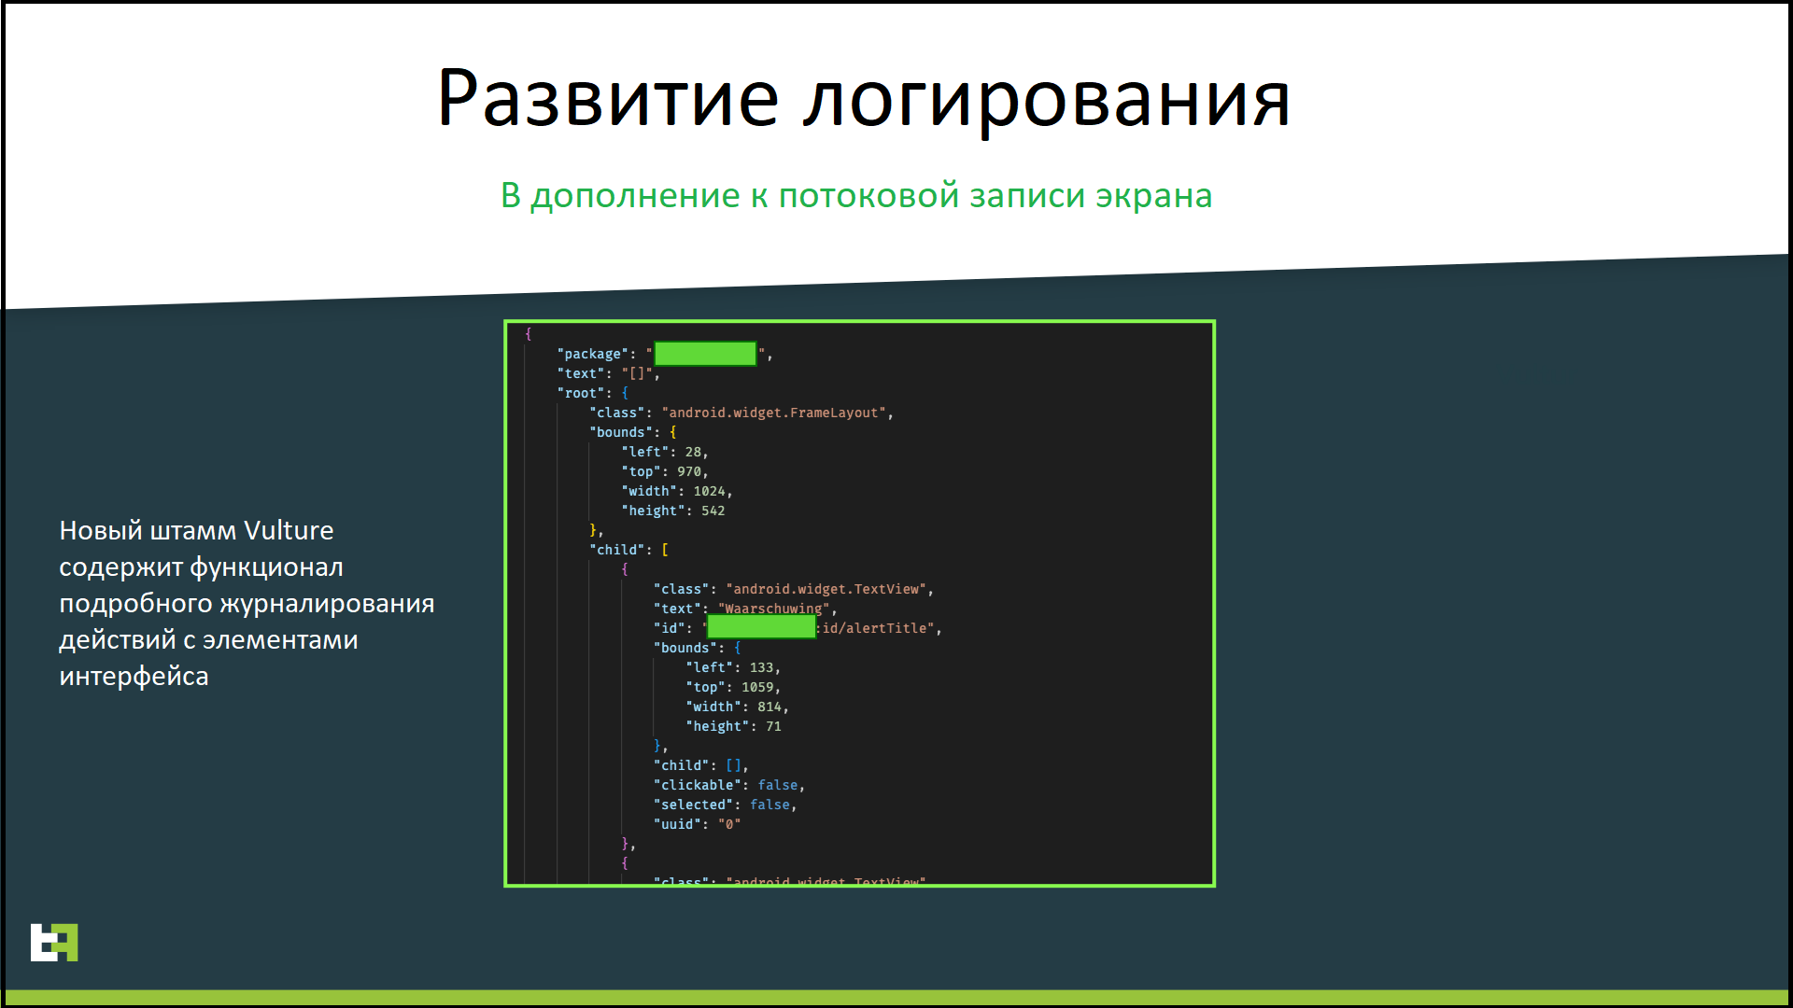Click the line "text": "[]"
The width and height of the screenshot is (1793, 1008).
click(x=609, y=373)
